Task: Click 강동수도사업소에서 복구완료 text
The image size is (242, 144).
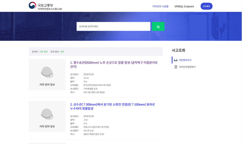Action: pos(96,127)
